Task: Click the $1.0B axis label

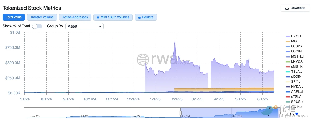Action: pos(15,32)
